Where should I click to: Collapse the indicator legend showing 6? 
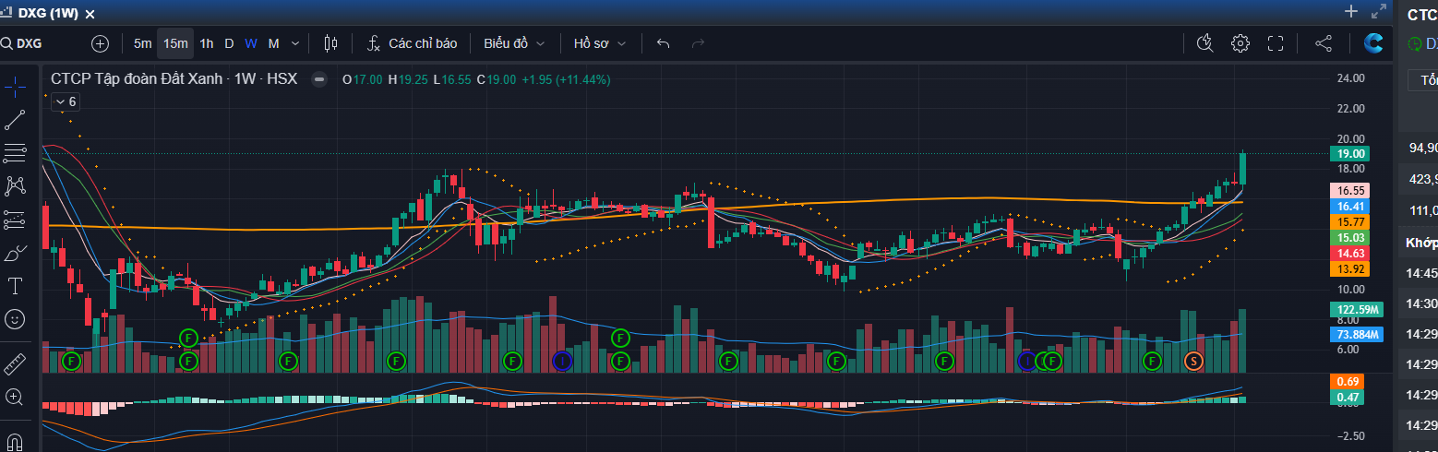(x=66, y=101)
